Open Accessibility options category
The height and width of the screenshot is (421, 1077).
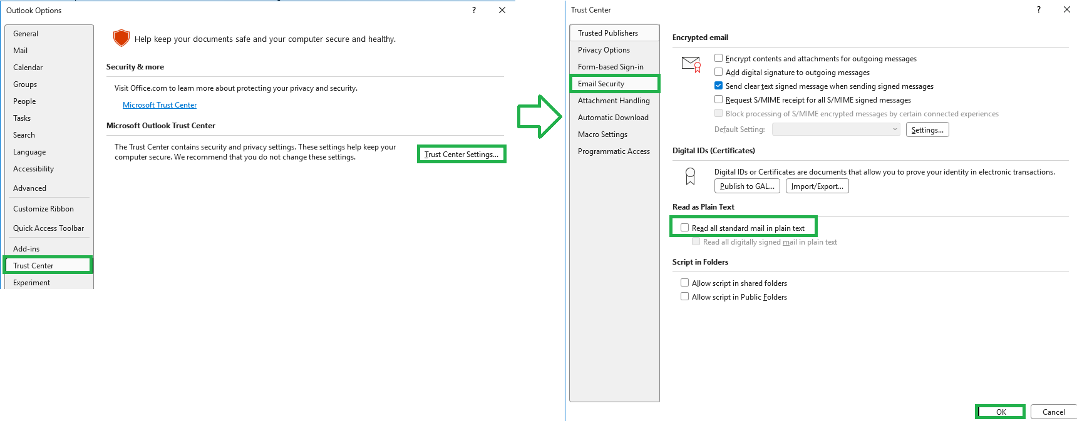point(49,169)
